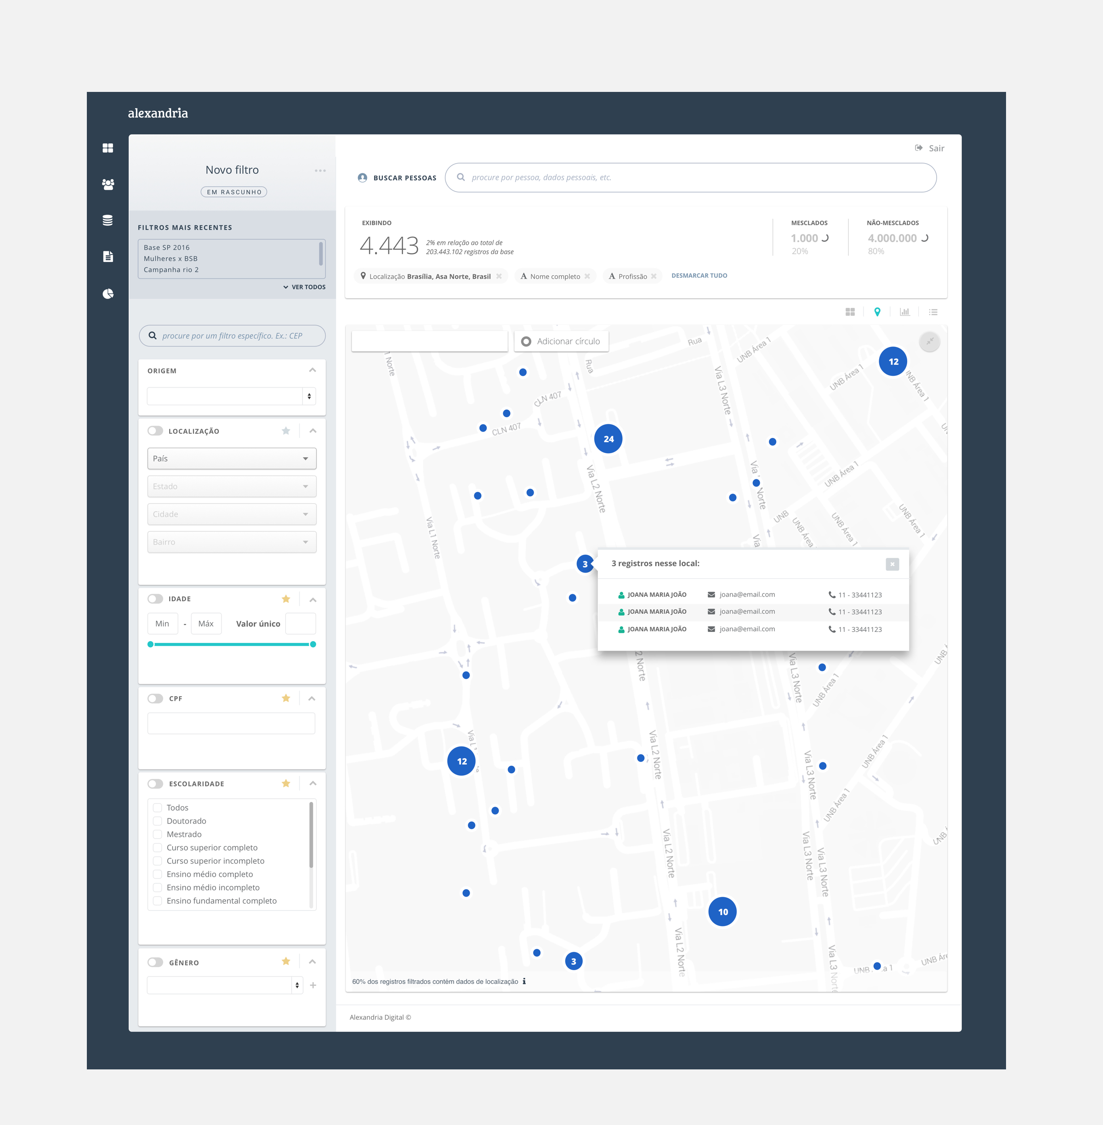Open the database stack icon in sidebar
Viewport: 1103px width, 1125px height.
[x=108, y=220]
